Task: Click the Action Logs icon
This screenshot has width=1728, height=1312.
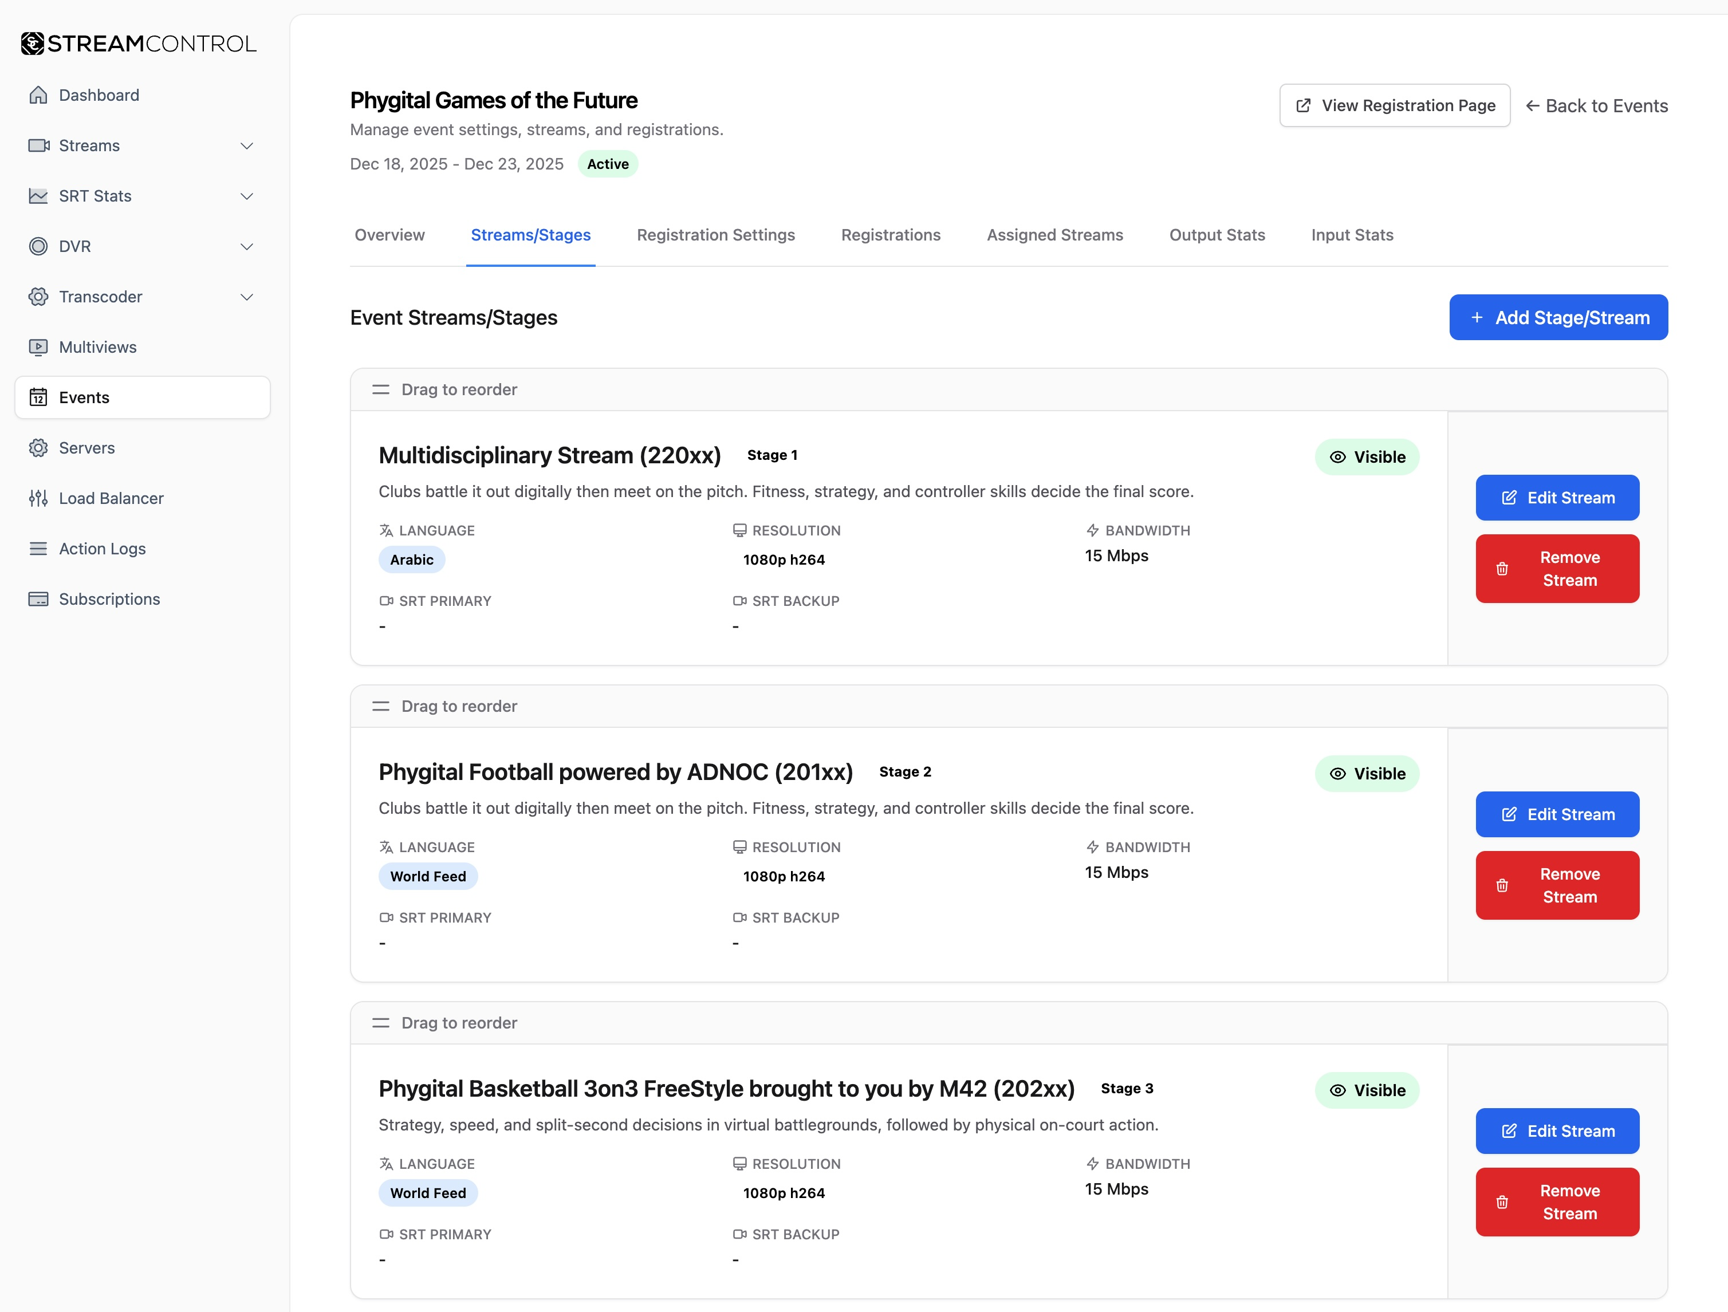Action: (x=39, y=548)
